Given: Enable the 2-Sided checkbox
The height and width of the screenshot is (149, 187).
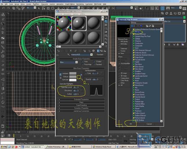Looking at the screenshot, I should click(94, 62).
